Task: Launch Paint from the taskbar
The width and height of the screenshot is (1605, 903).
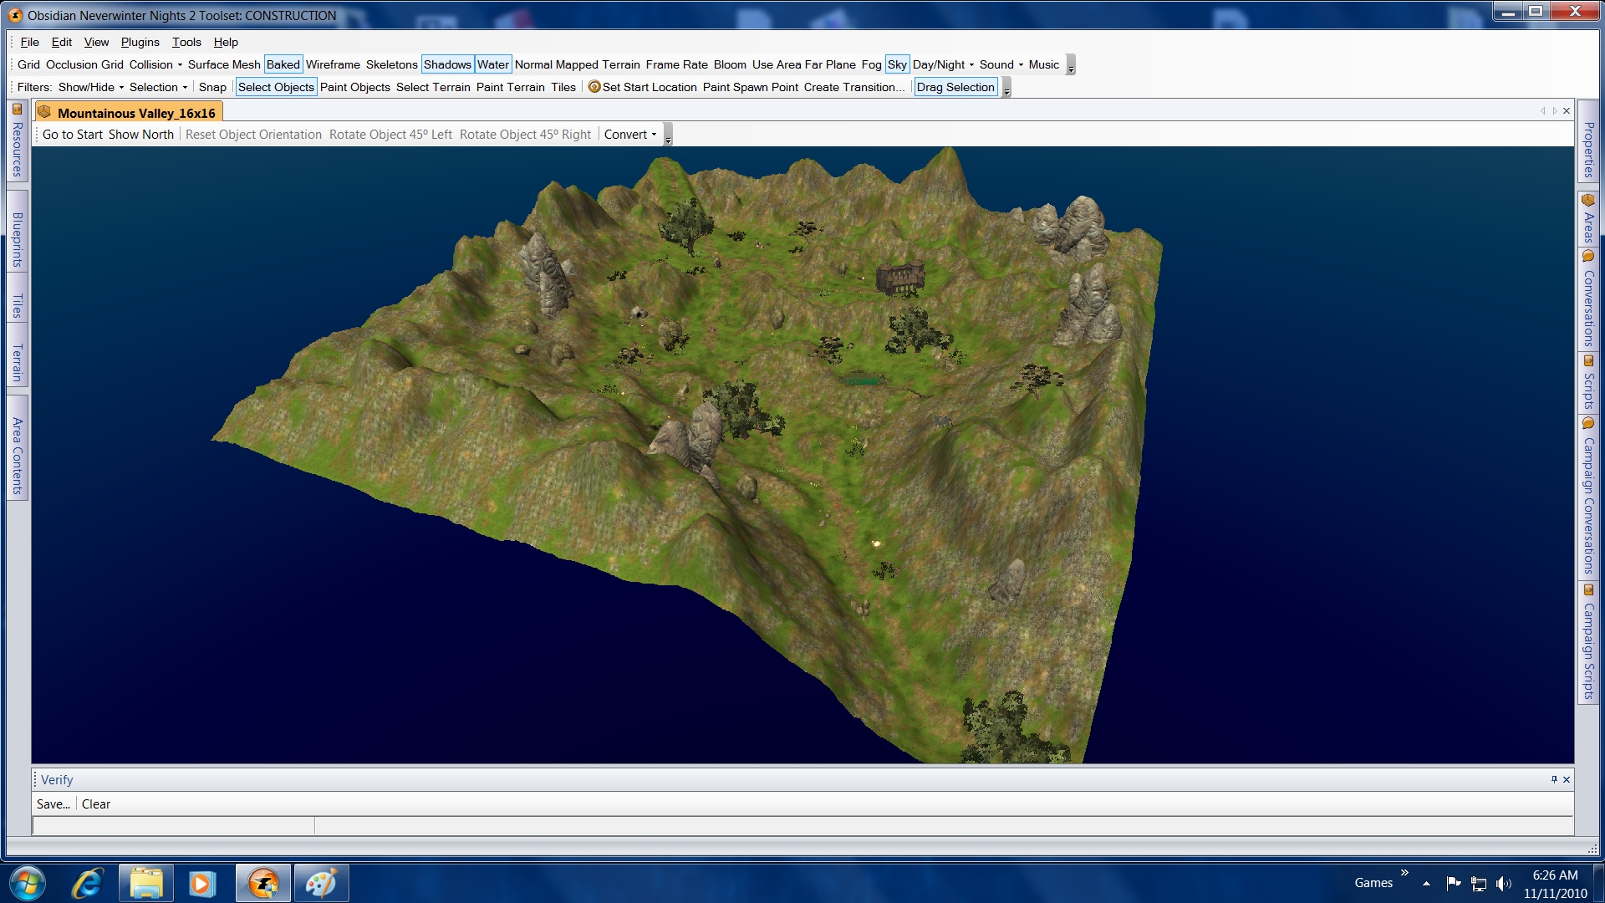Action: click(321, 884)
